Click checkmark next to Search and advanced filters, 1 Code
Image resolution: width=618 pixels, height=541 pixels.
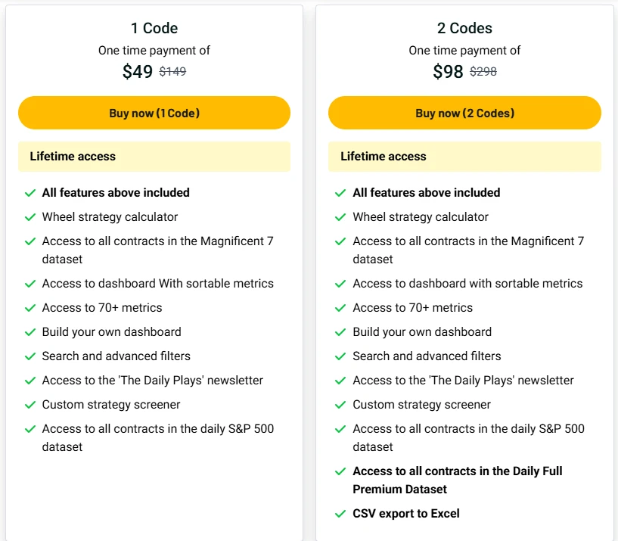30,356
